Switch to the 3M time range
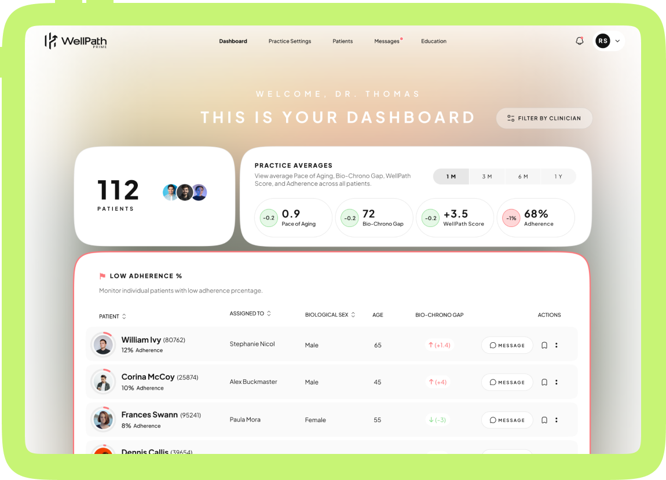 (x=486, y=177)
